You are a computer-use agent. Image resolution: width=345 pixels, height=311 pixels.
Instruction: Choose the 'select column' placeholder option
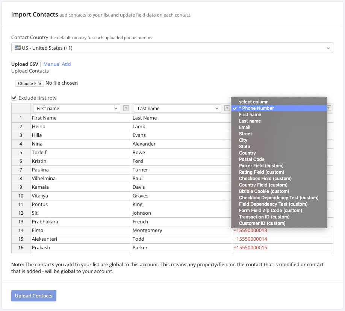coord(254,102)
